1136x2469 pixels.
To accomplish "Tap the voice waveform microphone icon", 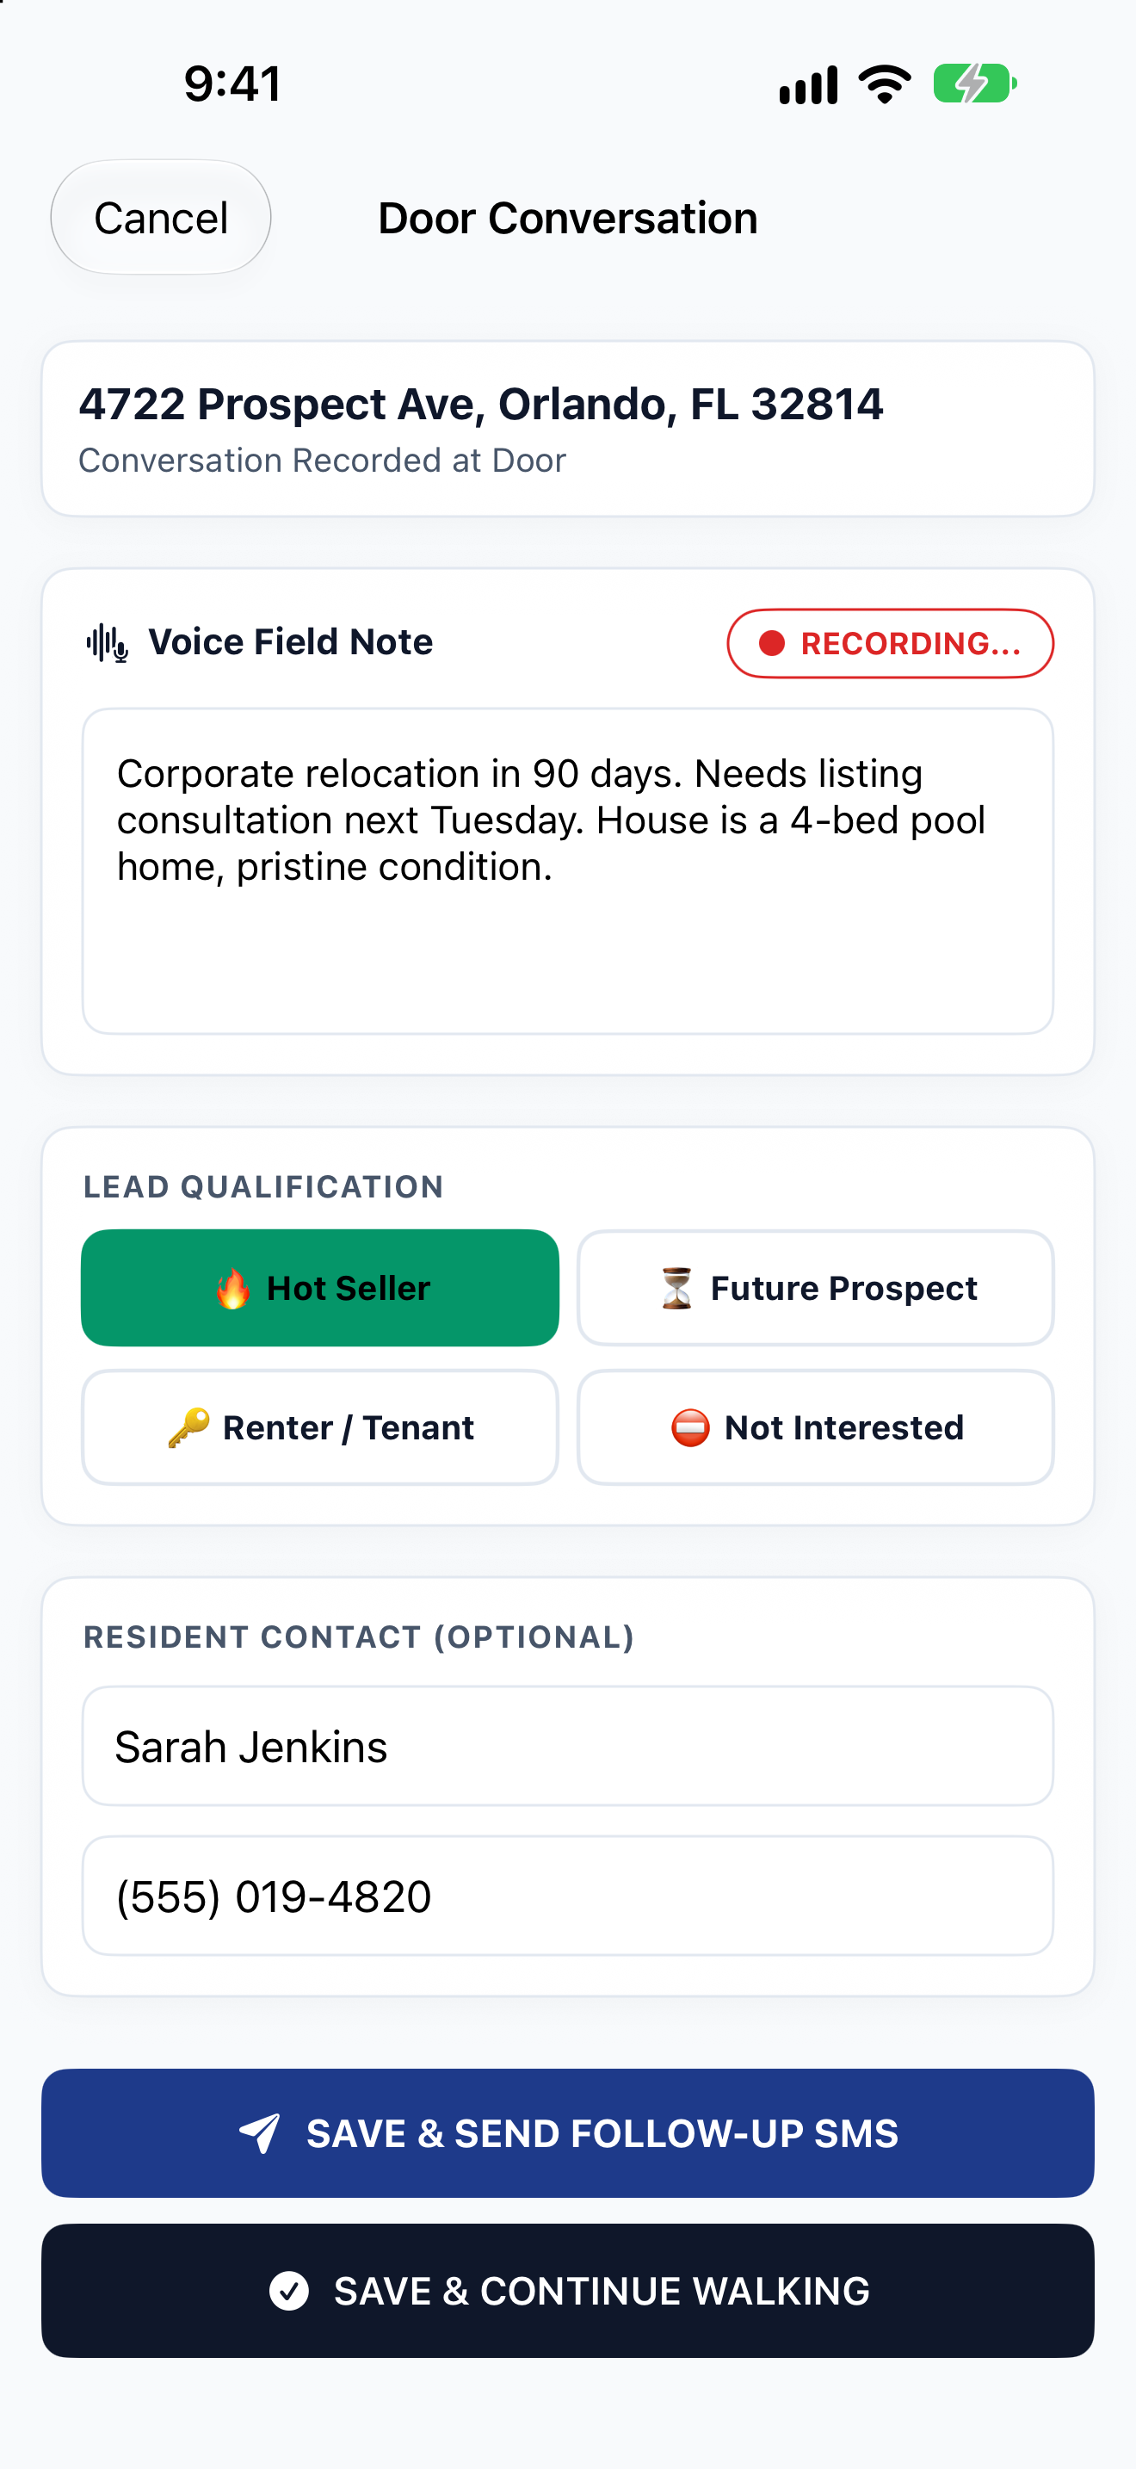I will (x=108, y=643).
